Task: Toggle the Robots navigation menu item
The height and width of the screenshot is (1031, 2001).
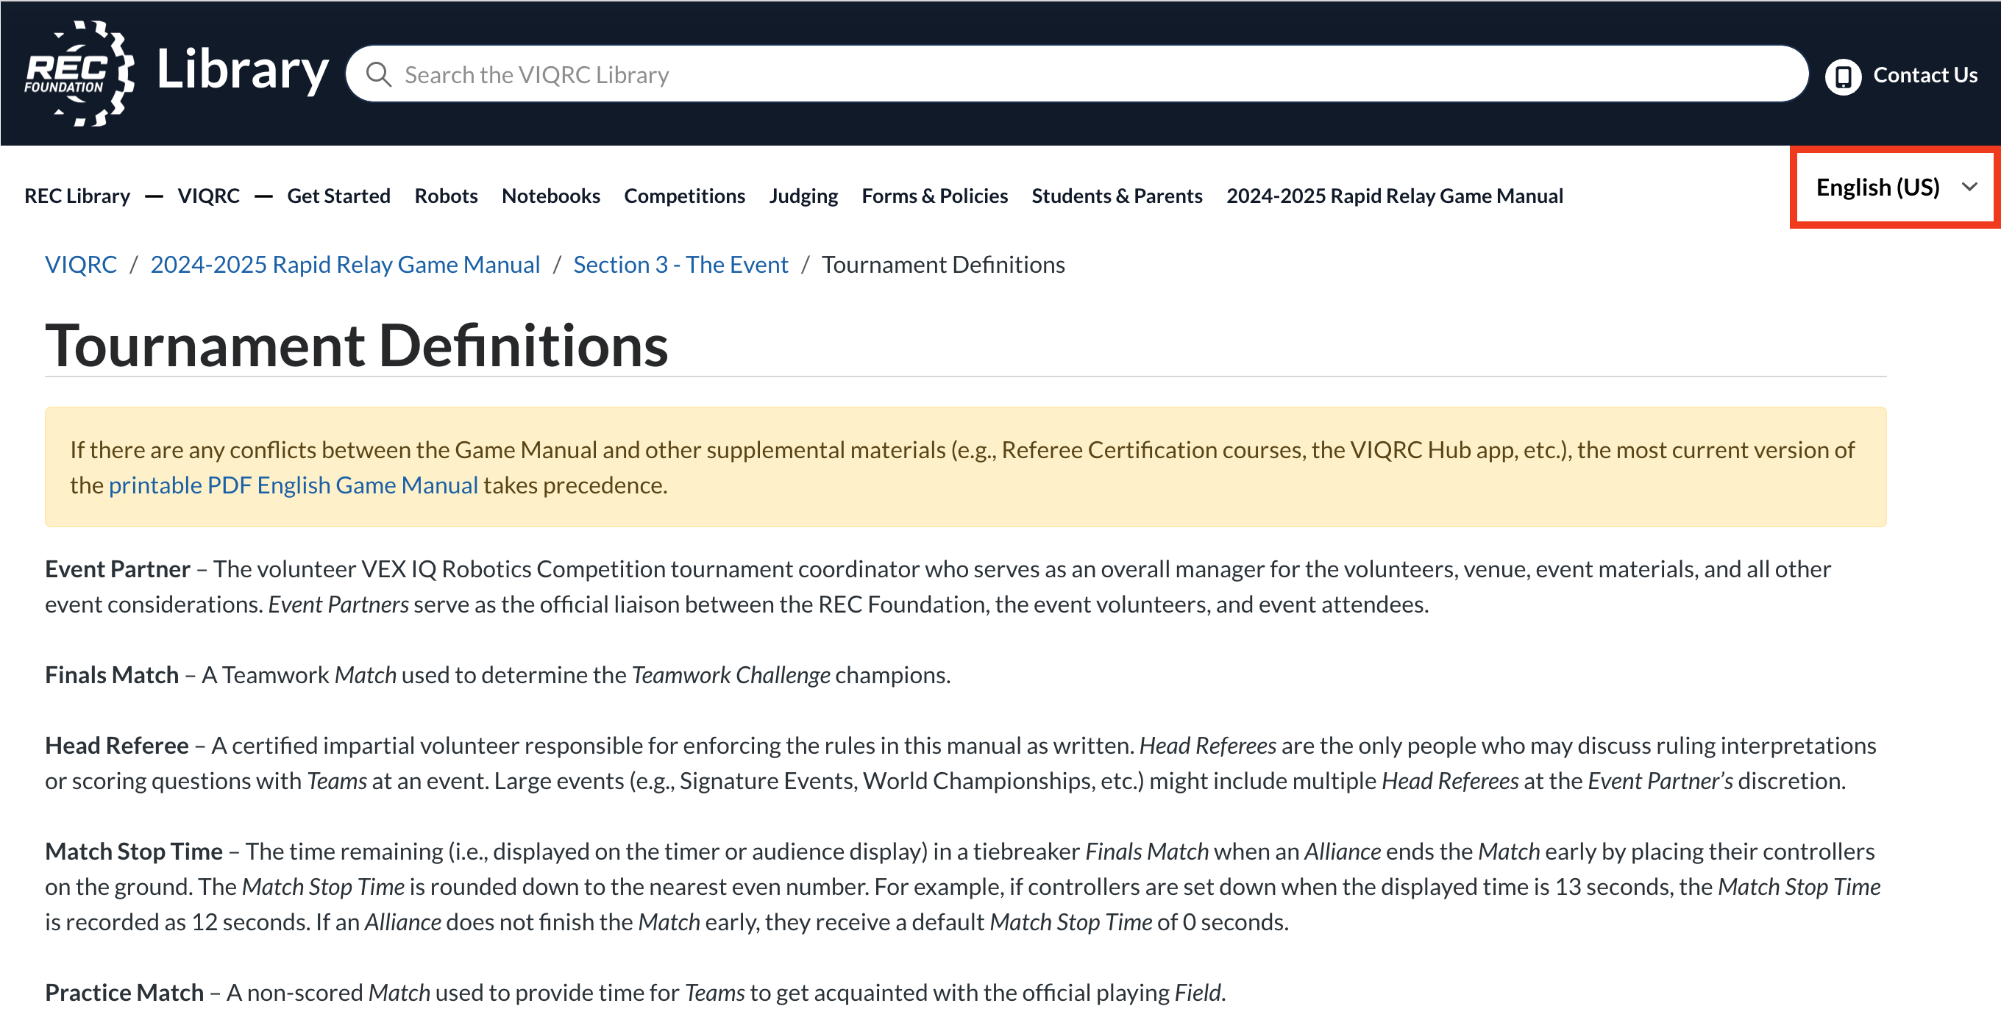Action: (446, 195)
